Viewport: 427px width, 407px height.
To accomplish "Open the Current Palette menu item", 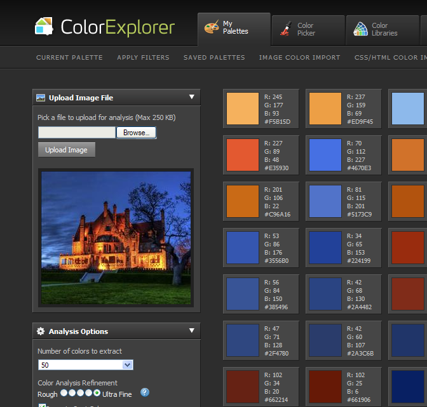I will pos(69,57).
